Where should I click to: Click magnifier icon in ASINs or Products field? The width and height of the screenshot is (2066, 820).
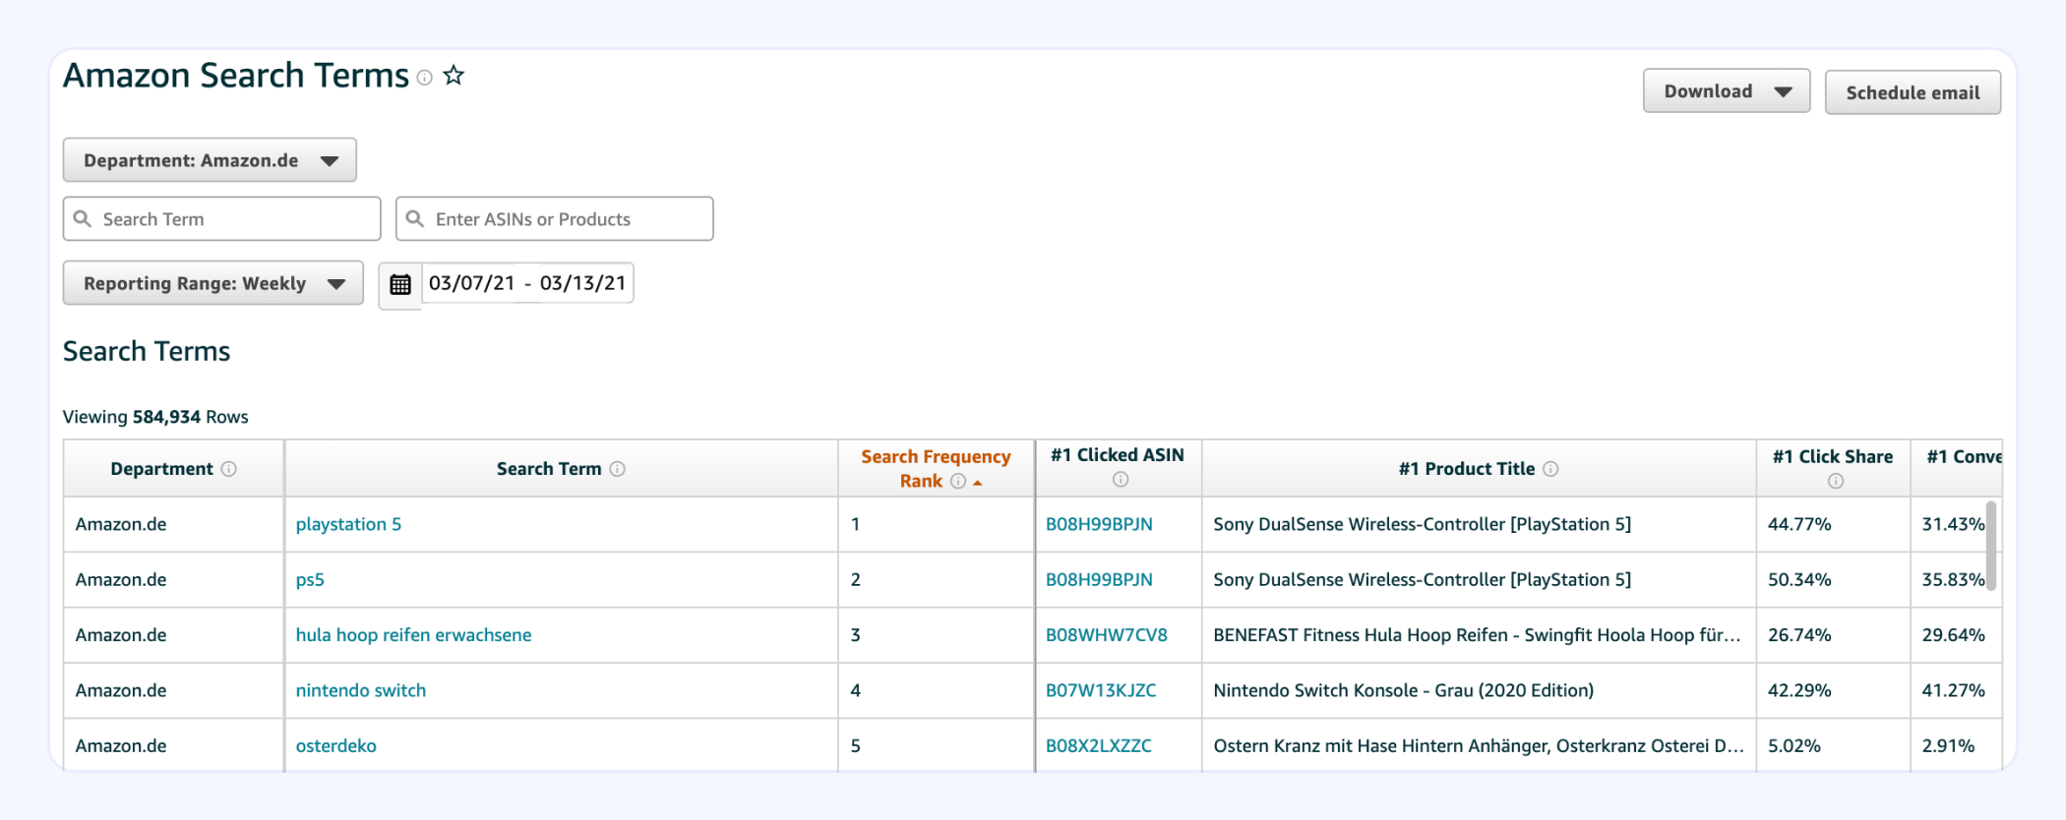point(415,218)
